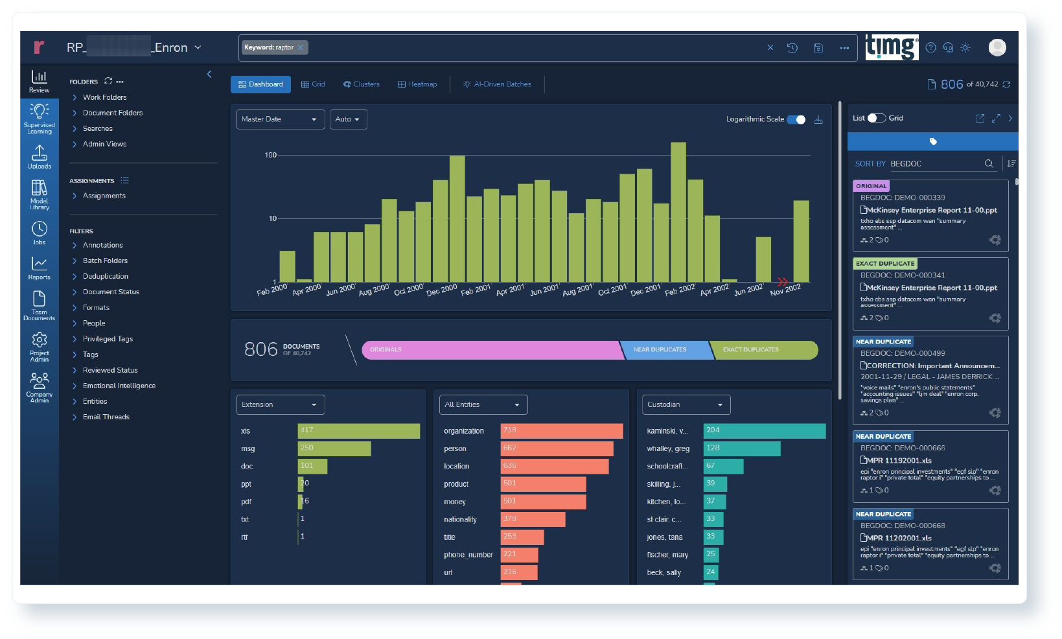Open the Master Date dropdown
This screenshot has width=1062, height=639.
coord(280,119)
